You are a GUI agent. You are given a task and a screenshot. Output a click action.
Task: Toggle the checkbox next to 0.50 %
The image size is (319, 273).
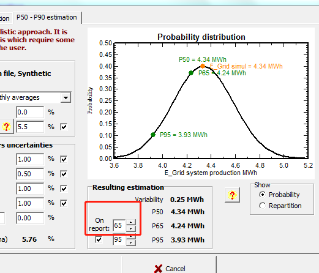pos(64,174)
